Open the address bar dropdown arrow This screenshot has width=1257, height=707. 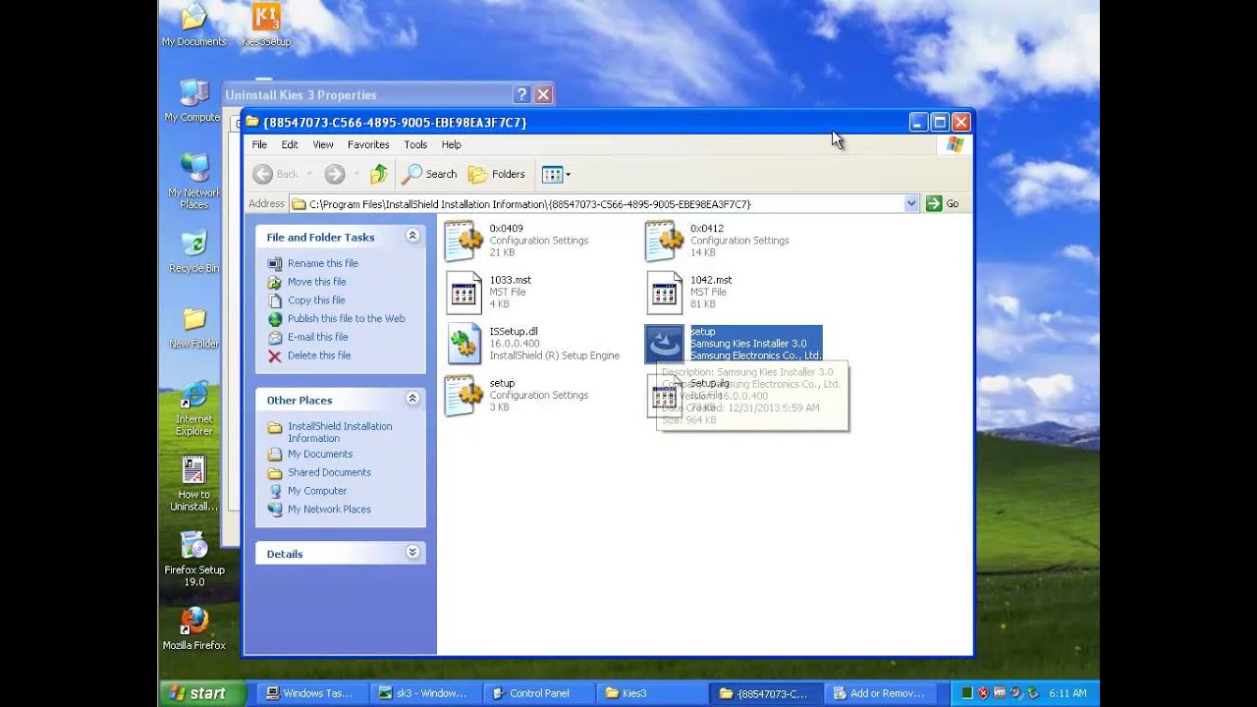point(911,203)
